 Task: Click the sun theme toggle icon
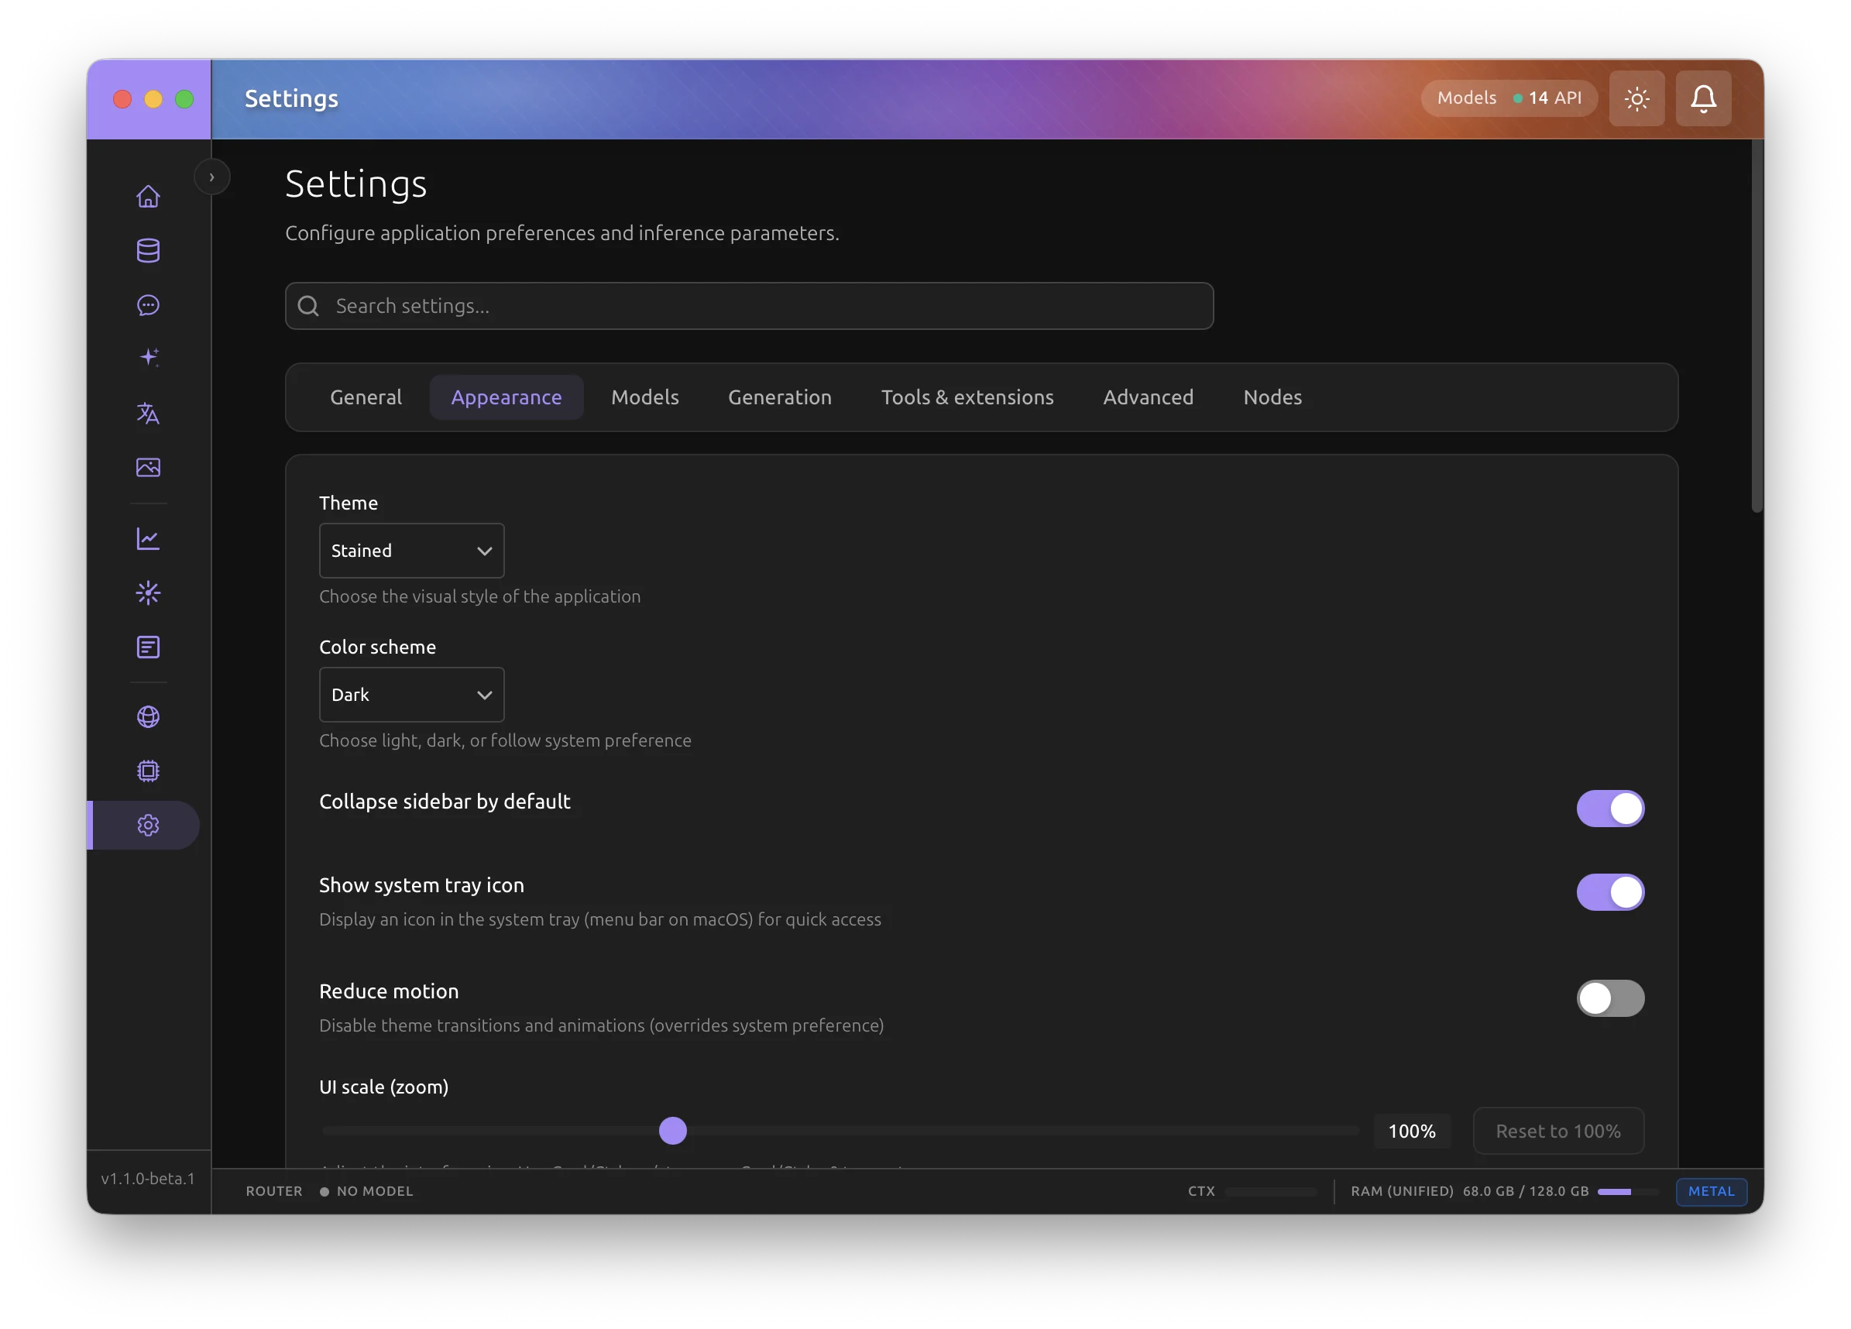tap(1636, 99)
